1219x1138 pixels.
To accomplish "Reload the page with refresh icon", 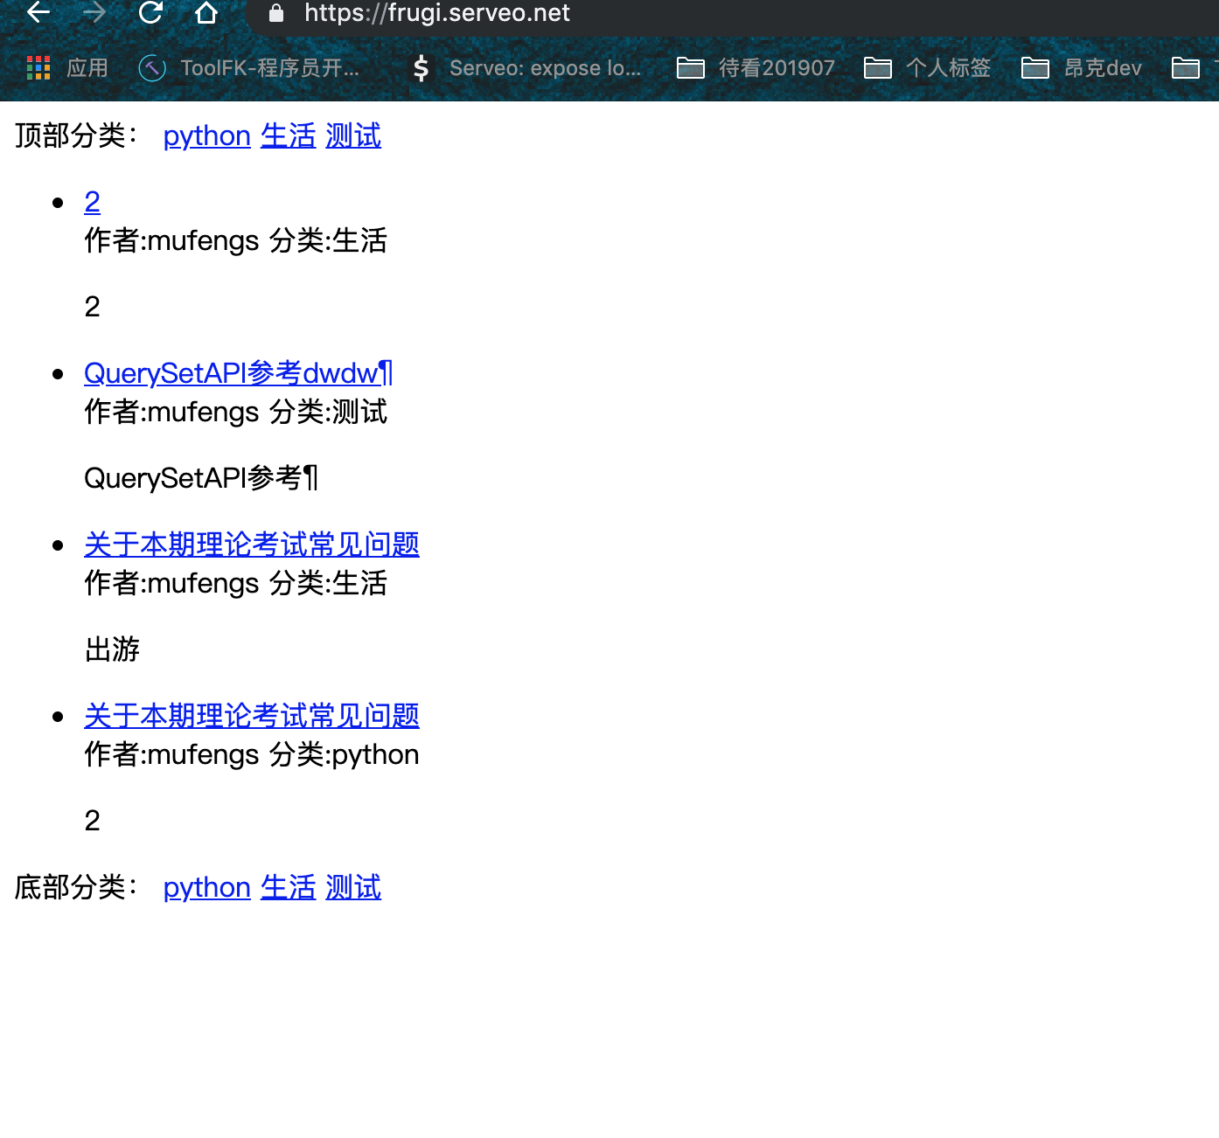I will pyautogui.click(x=150, y=12).
